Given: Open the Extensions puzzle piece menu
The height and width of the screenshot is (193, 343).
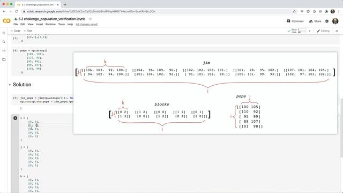Looking at the screenshot, I should [x=326, y=11].
